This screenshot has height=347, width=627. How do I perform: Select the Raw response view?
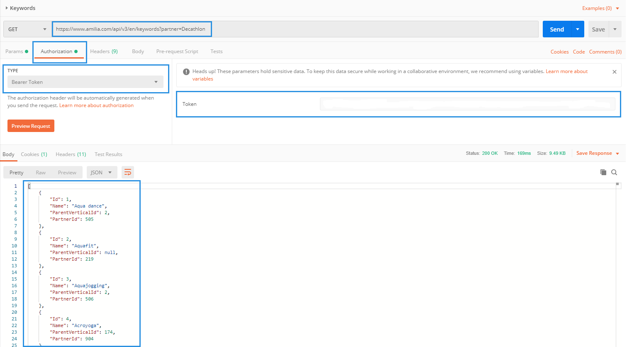coord(41,172)
